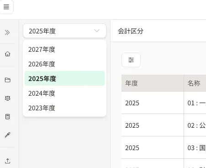Select highlighted 2025年度 option
This screenshot has height=168, width=206.
coord(64,78)
